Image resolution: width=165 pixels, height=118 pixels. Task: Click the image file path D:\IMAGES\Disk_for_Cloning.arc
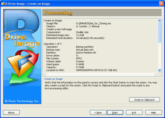[x=93, y=23]
